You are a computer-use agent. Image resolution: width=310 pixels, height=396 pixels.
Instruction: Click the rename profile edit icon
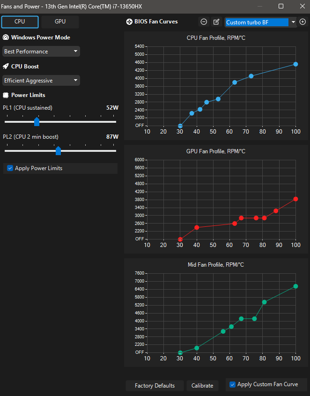pos(216,22)
